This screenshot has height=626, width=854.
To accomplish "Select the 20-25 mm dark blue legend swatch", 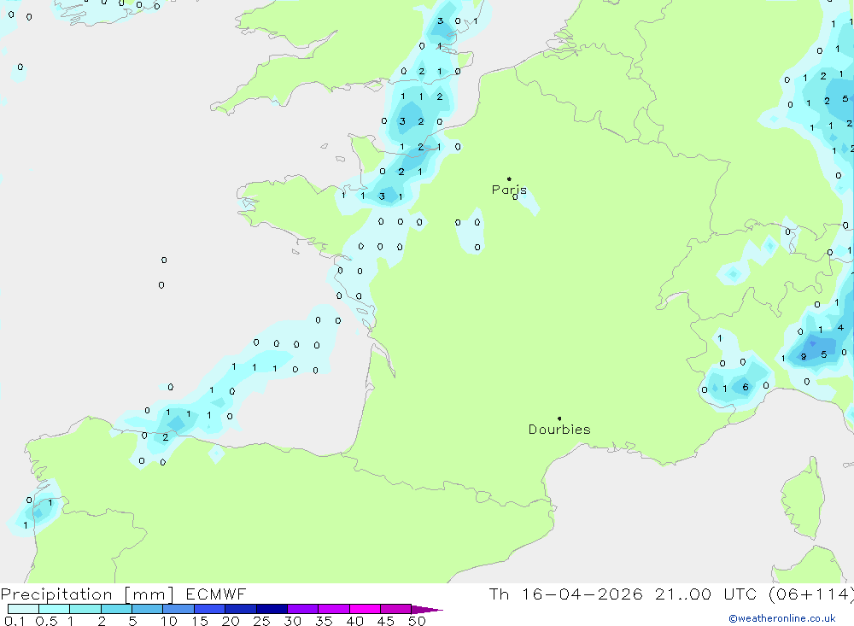I will pos(241,609).
